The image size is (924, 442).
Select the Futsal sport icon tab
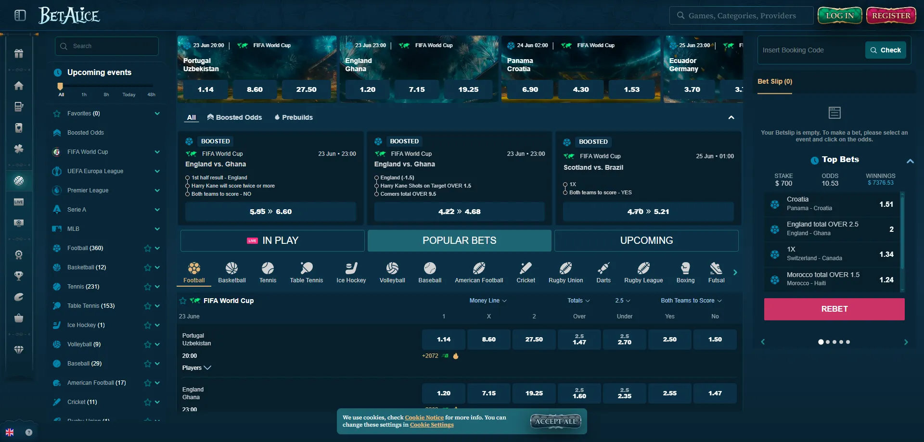click(x=716, y=273)
